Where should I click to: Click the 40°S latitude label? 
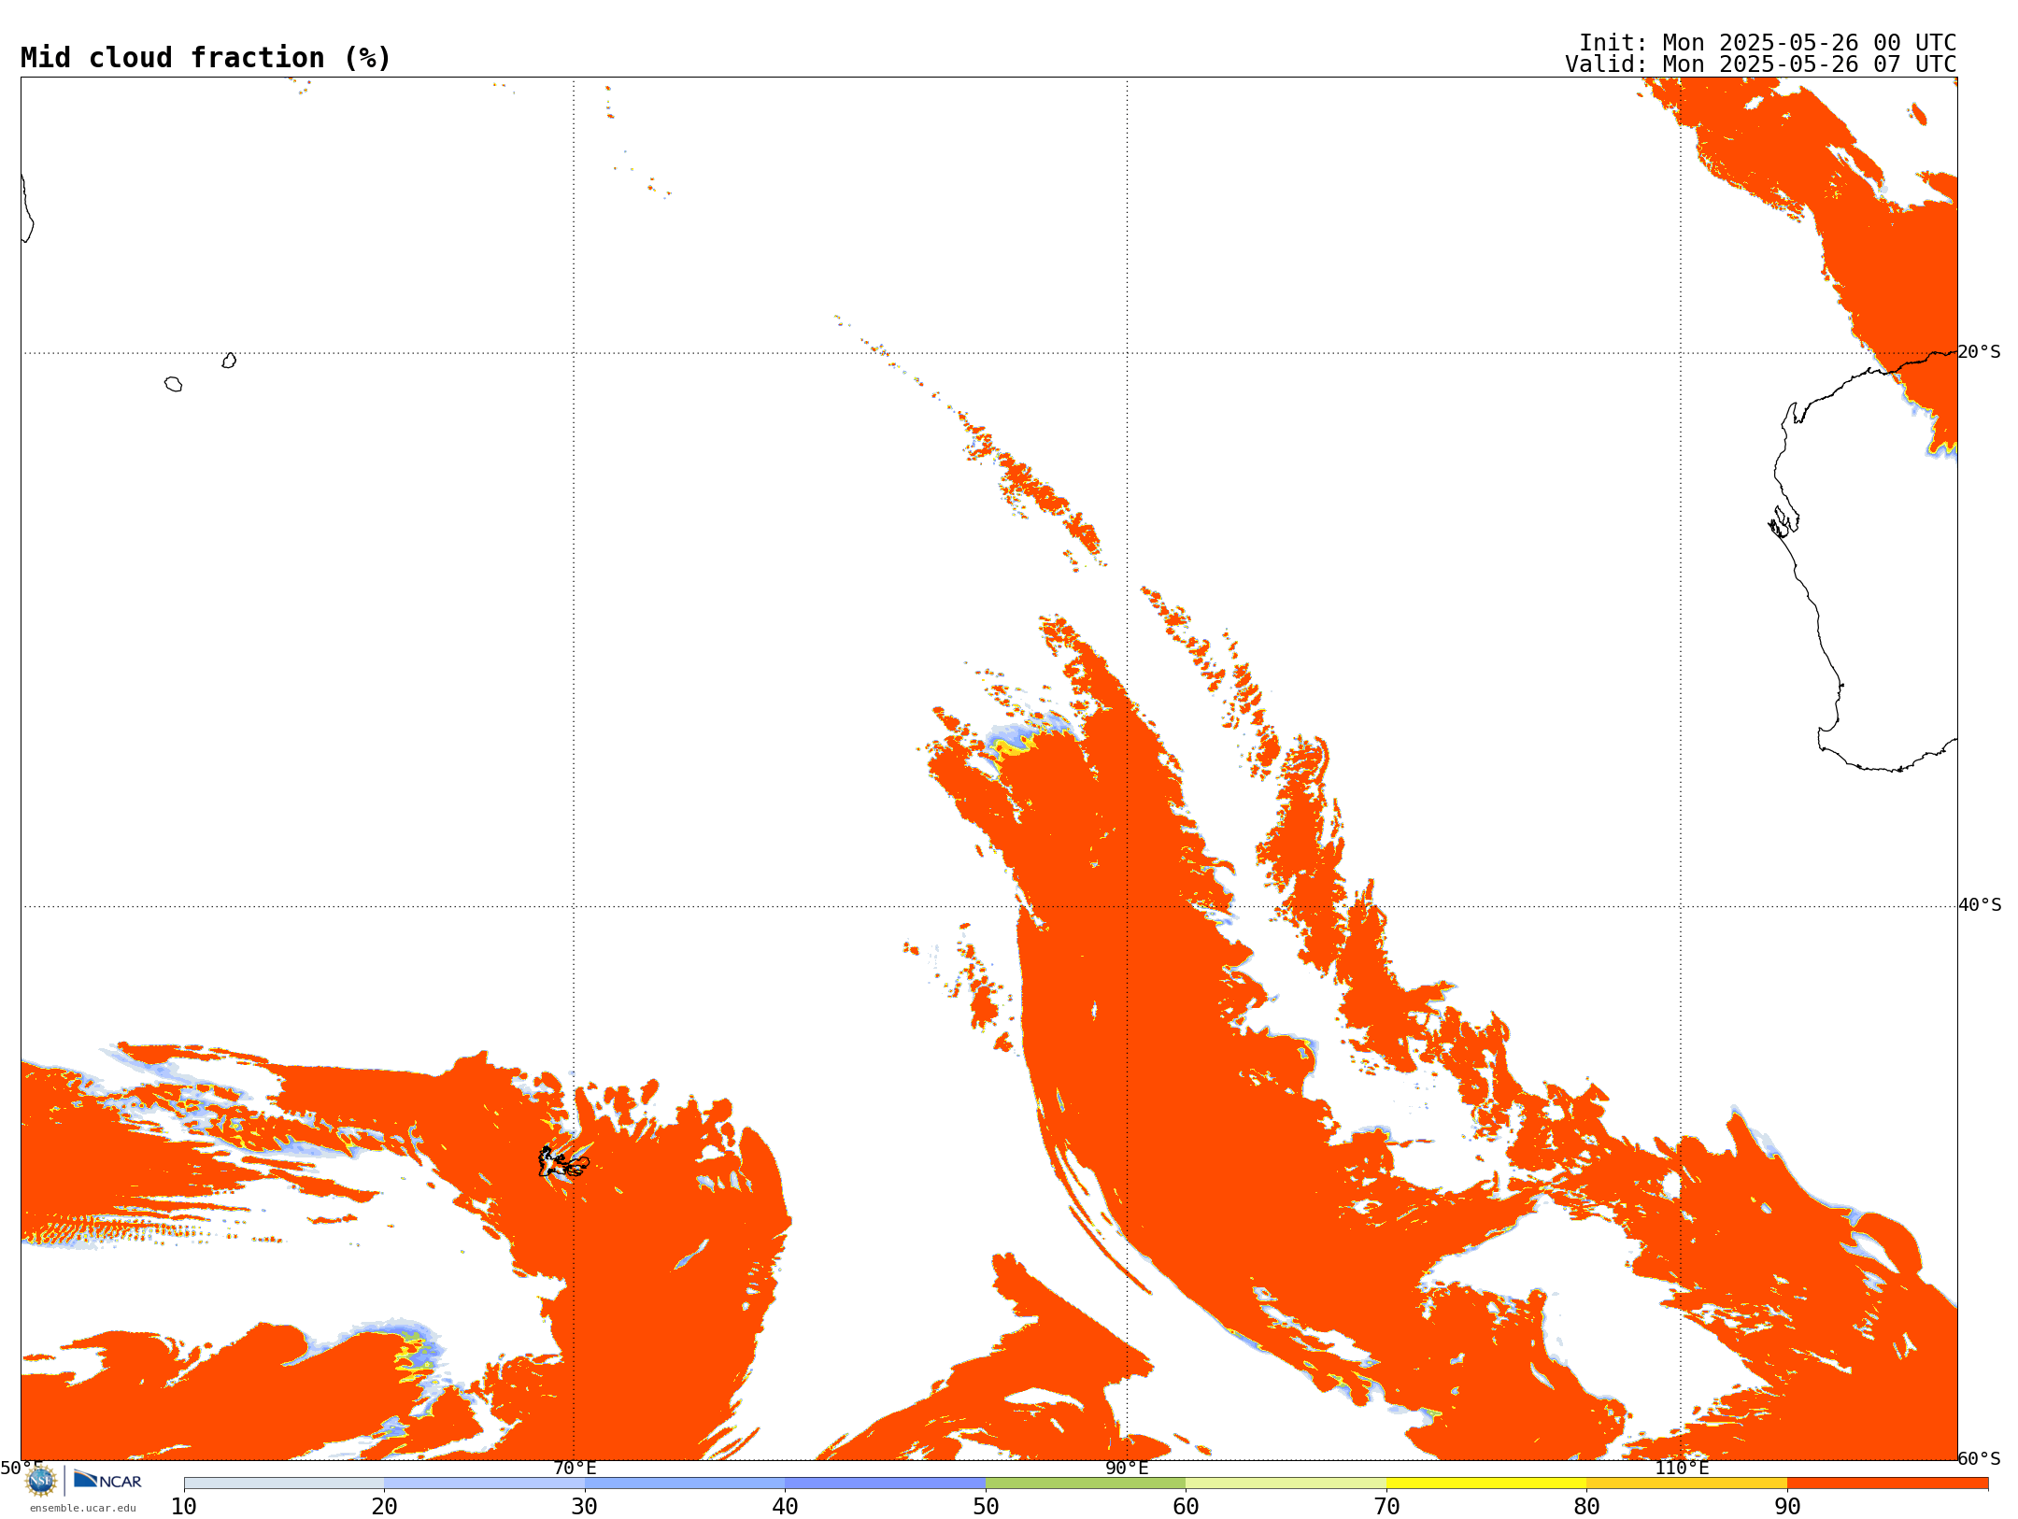(x=1979, y=905)
